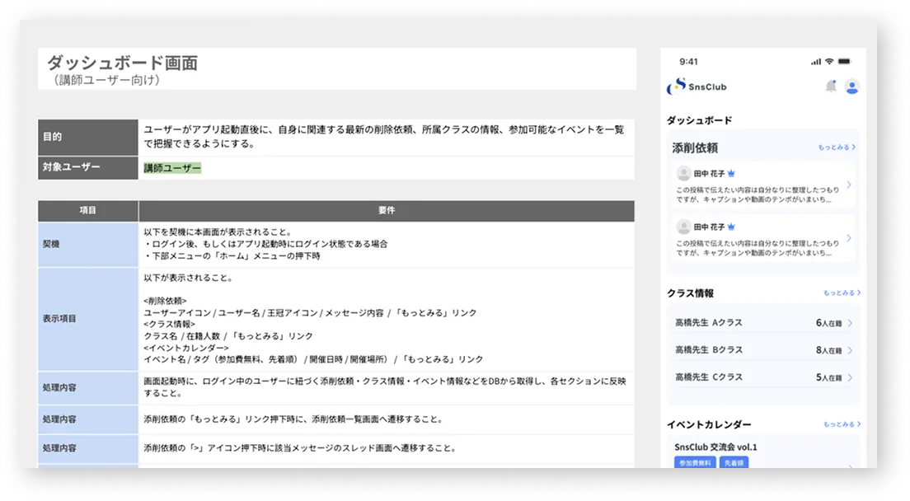The width and height of the screenshot is (910, 501).
Task: Select the 先着順 tag on the event
Action: point(734,463)
